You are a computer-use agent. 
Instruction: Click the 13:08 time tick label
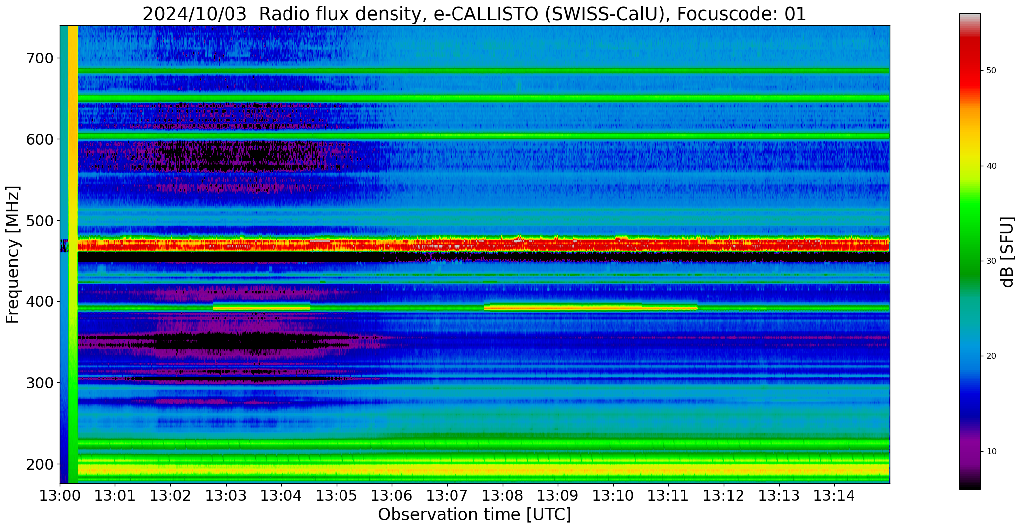coord(503,495)
